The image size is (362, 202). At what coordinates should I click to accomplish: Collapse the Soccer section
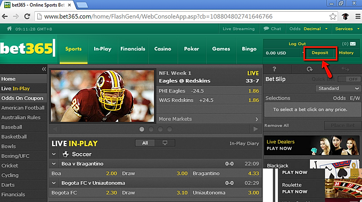[x=54, y=154]
